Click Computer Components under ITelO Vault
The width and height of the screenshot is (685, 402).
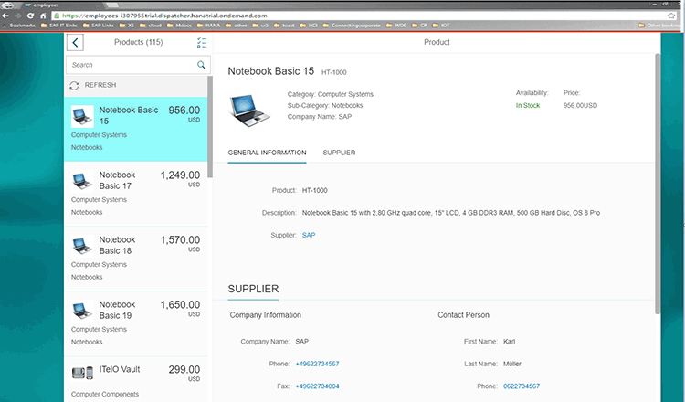(x=105, y=394)
